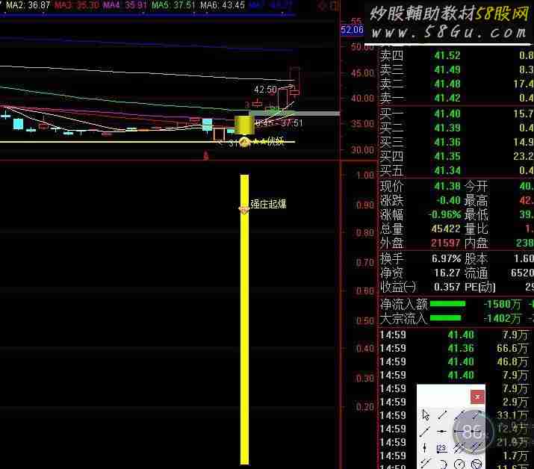Click the 今开 opening price label

click(476, 186)
